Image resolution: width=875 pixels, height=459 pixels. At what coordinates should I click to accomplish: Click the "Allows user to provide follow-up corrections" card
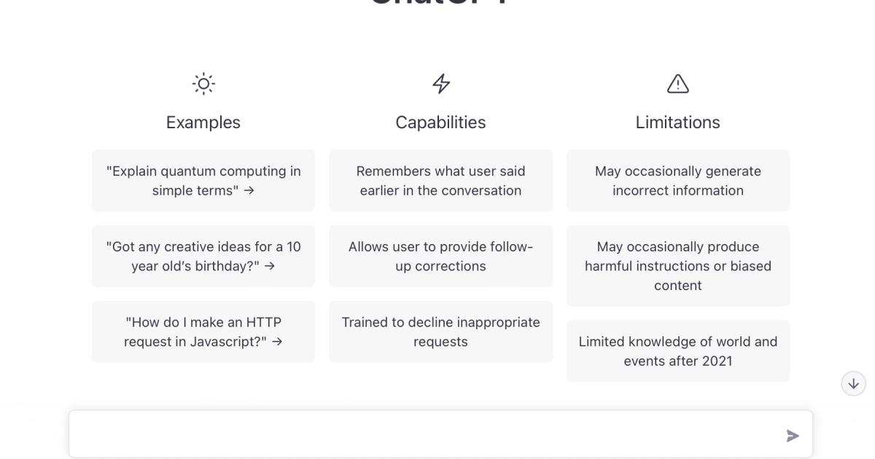click(x=440, y=256)
